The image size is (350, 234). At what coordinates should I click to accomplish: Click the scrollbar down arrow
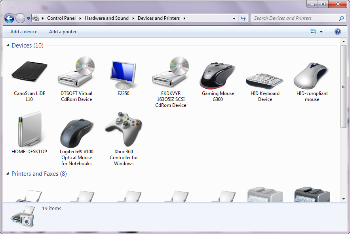tap(343, 199)
